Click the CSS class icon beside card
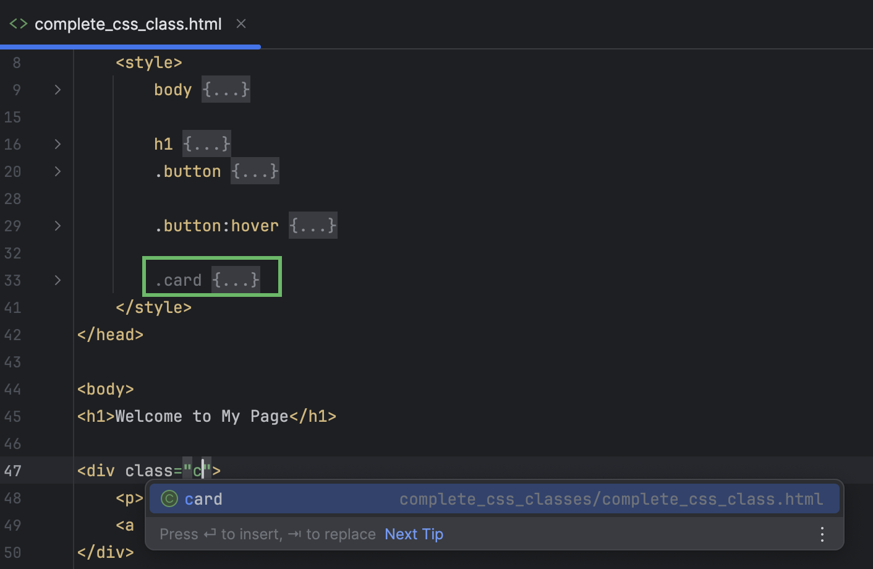The height and width of the screenshot is (569, 873). pos(169,499)
